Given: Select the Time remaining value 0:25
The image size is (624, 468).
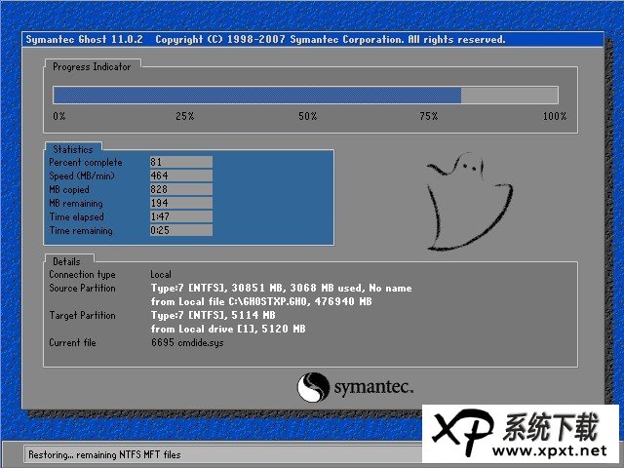Looking at the screenshot, I should click(181, 230).
